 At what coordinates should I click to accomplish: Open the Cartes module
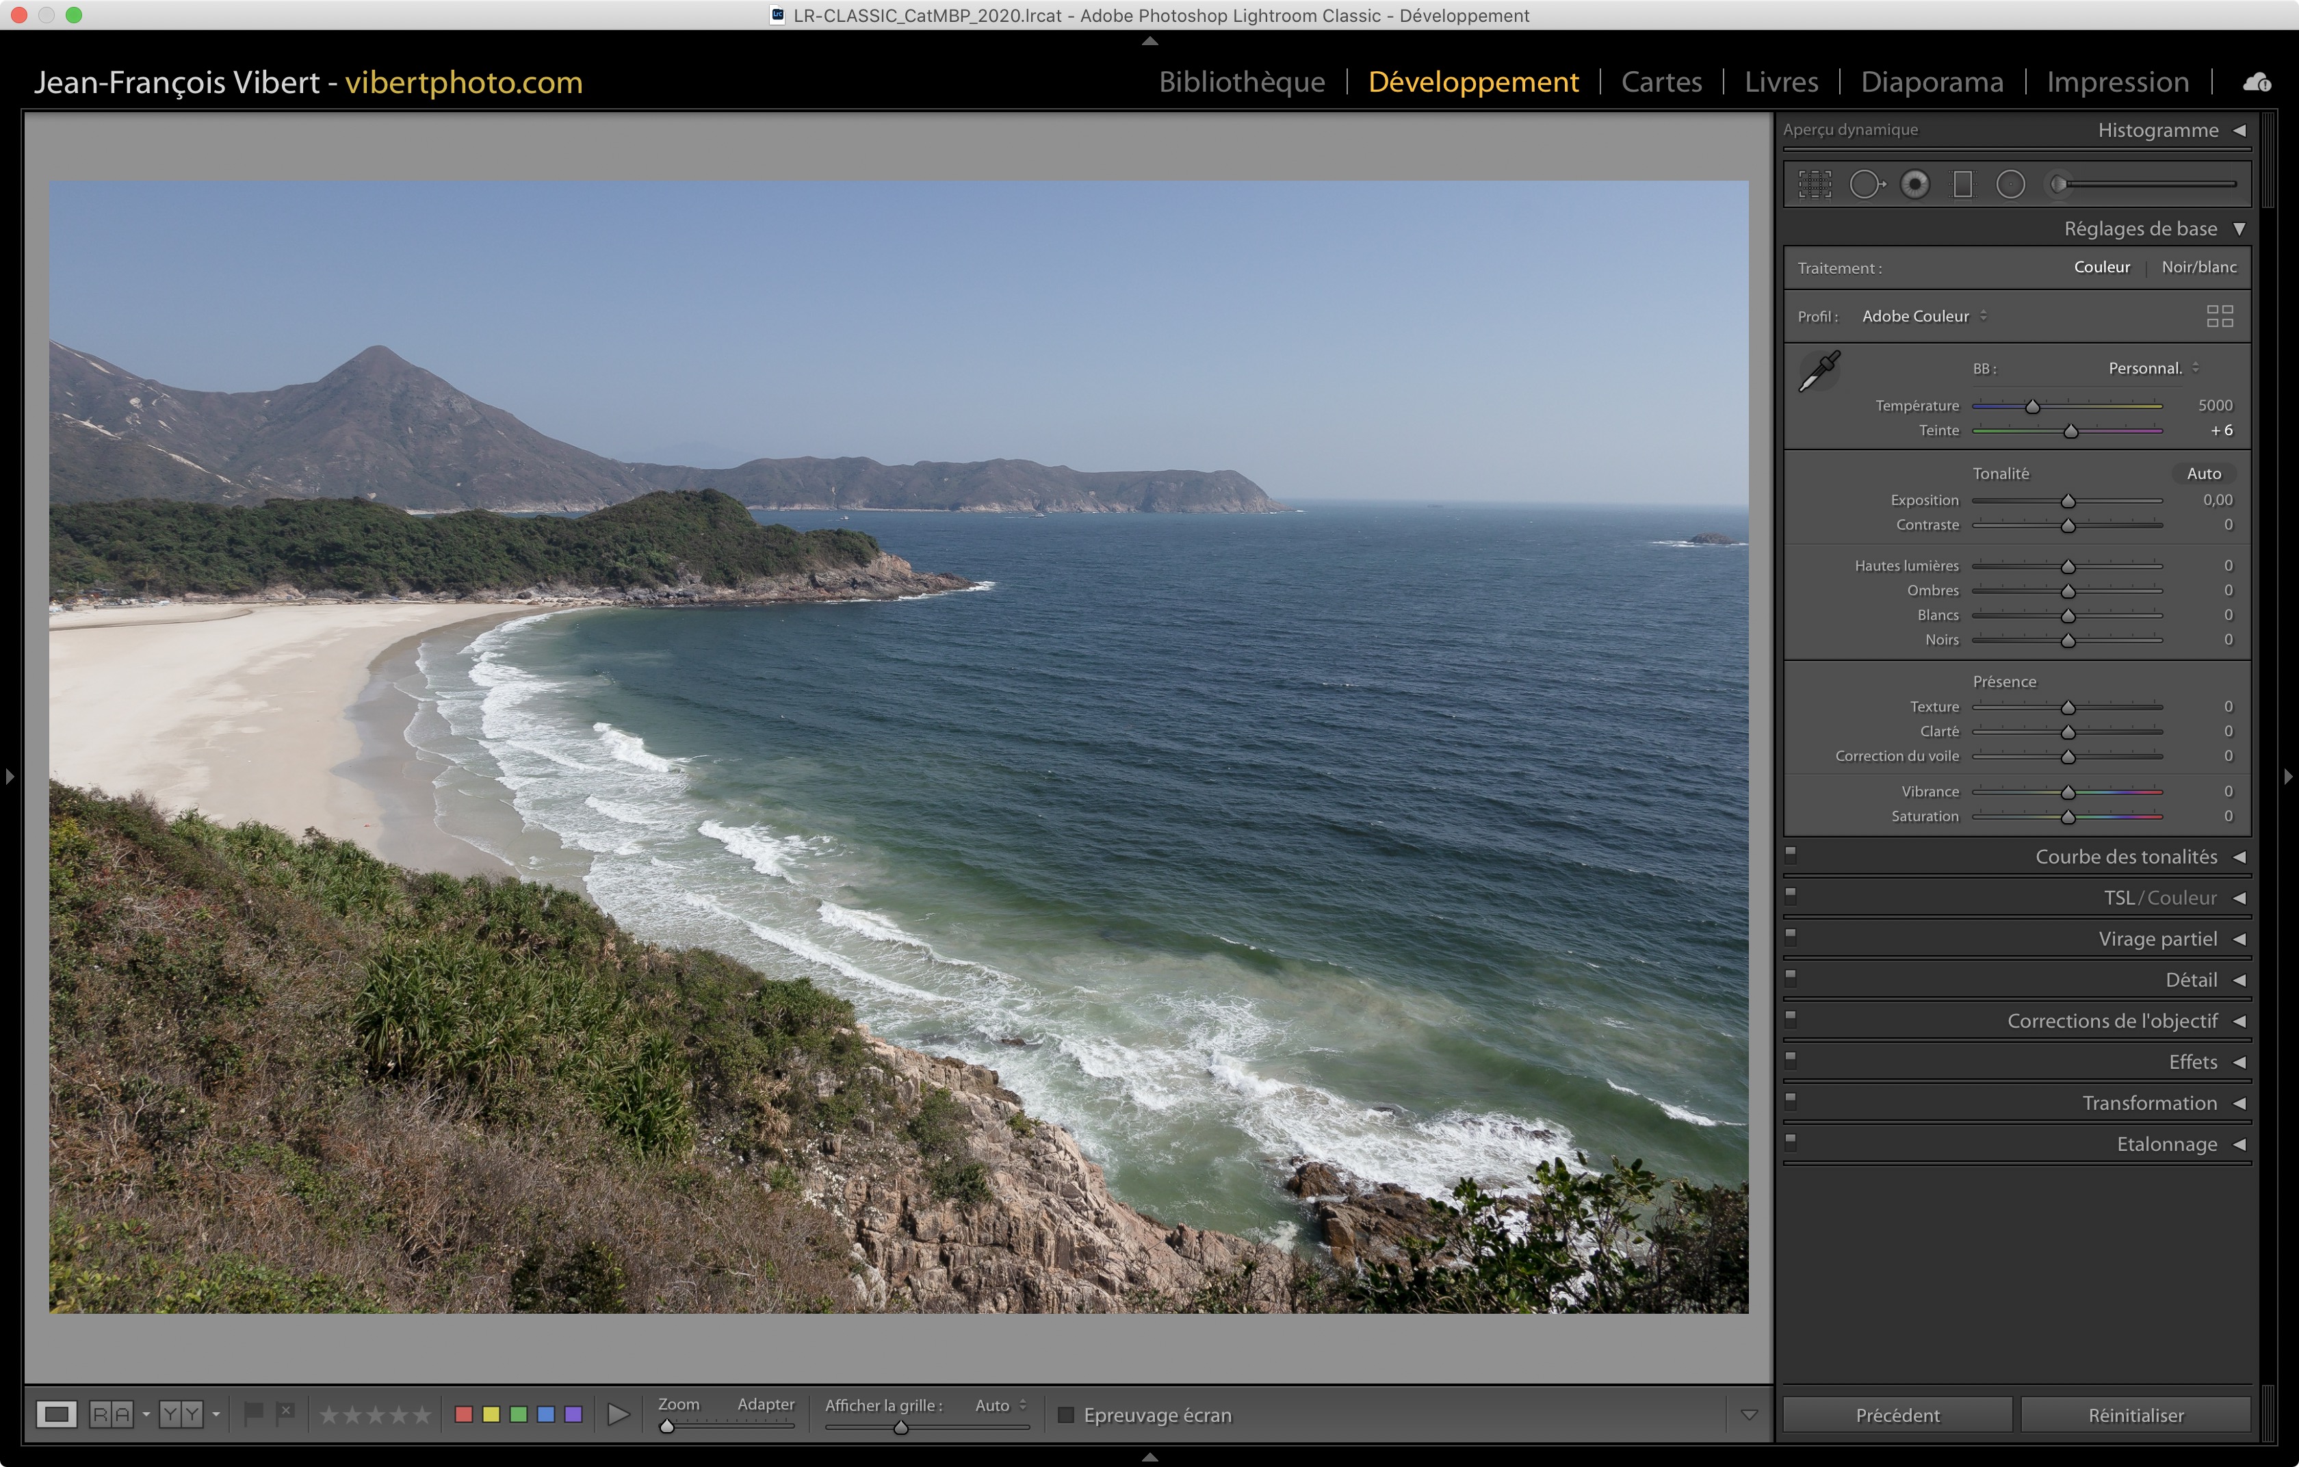1661,82
